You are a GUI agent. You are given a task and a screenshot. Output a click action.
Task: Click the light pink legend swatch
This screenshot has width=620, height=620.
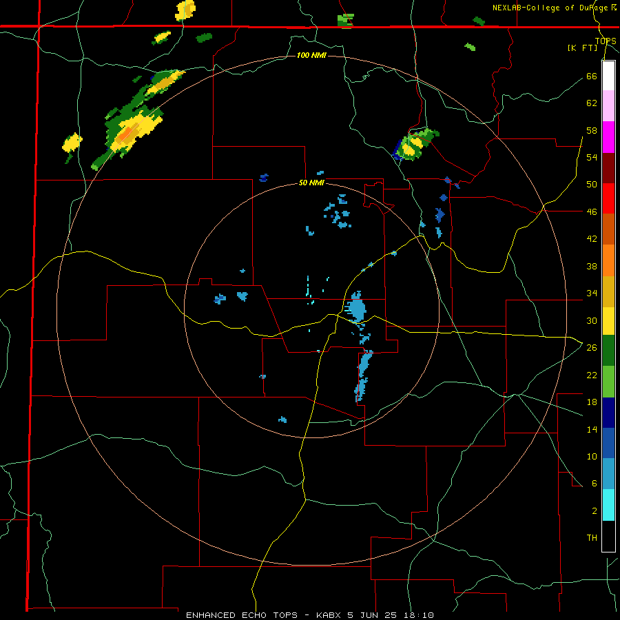(x=608, y=105)
